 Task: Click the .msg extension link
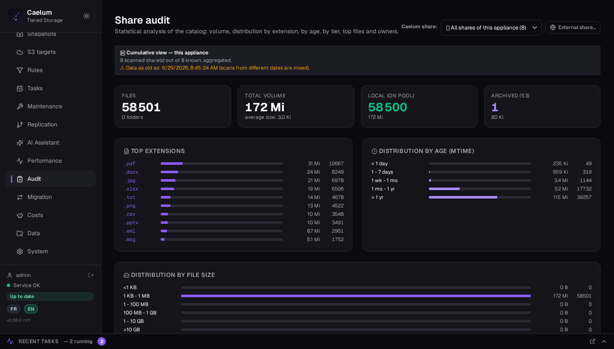pyautogui.click(x=129, y=239)
